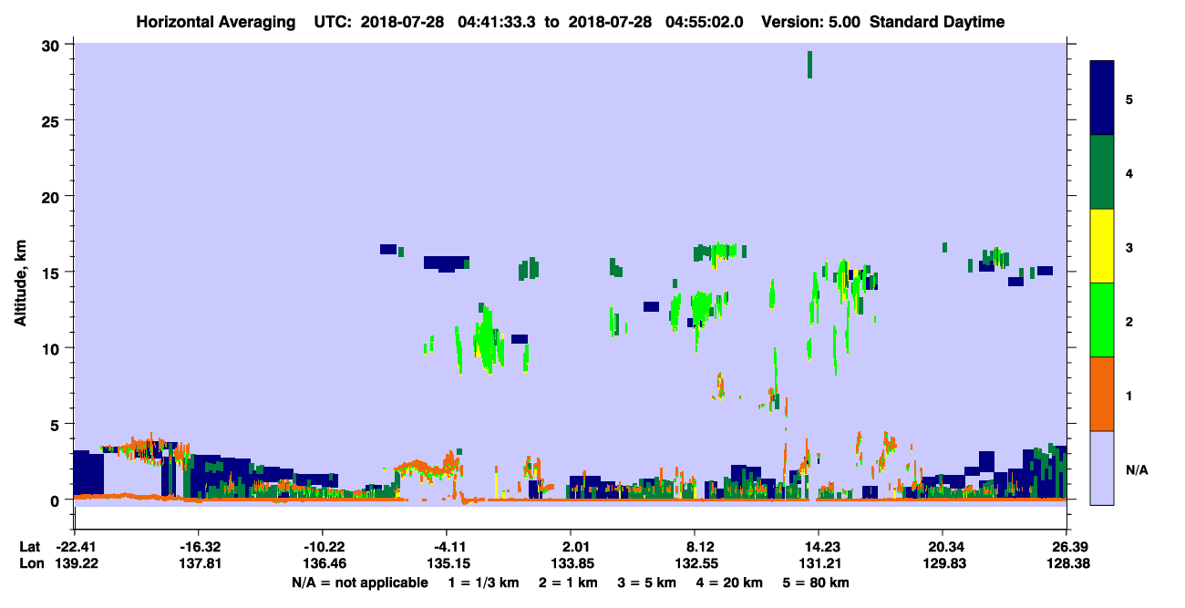Click the 'N/A = not applicable' legend text
Screen dimensions: 1185x608
pos(359,582)
